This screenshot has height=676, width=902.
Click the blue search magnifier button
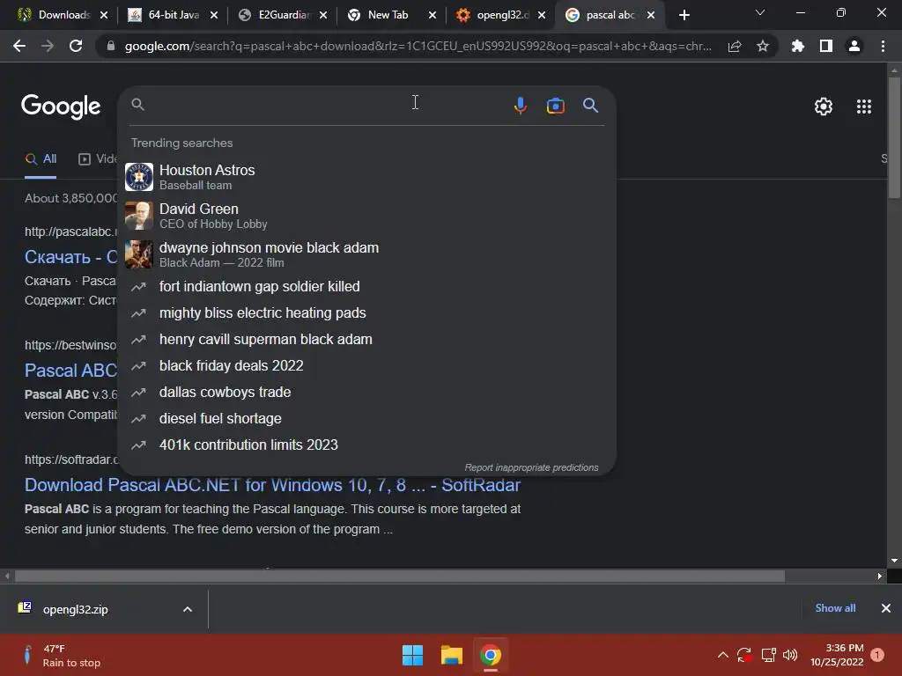(590, 106)
